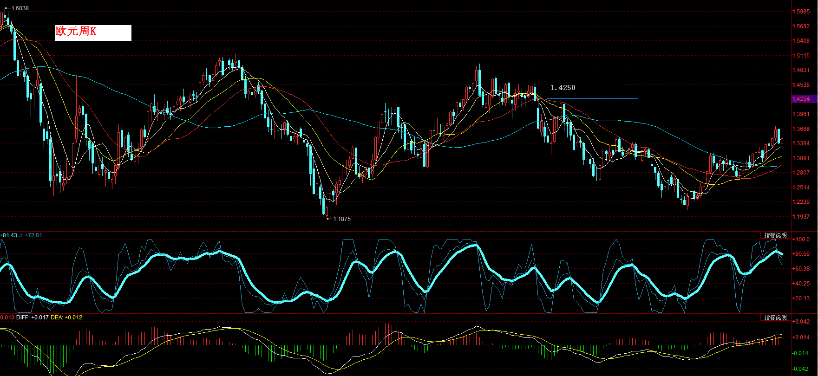Click the 1.1875 low price marker
Viewport: 818px width, 376px height.
[342, 219]
